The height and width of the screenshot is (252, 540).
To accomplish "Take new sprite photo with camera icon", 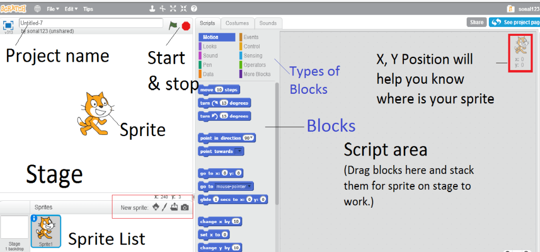I will tap(184, 208).
